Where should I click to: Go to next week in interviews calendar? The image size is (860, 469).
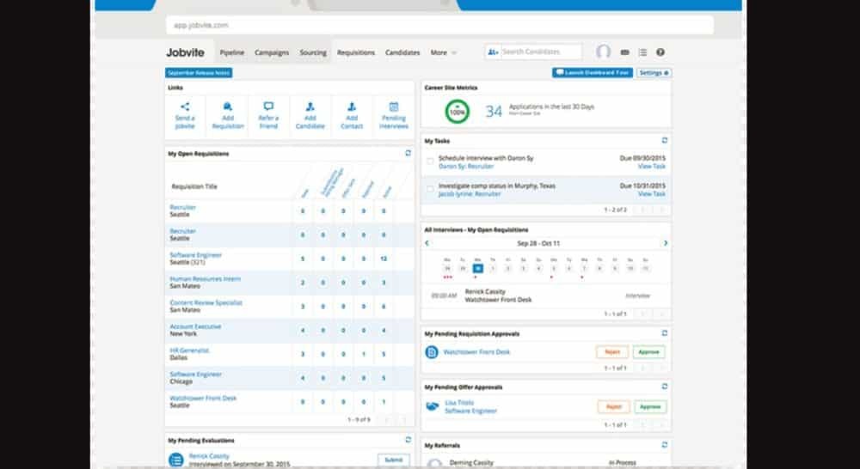point(665,243)
